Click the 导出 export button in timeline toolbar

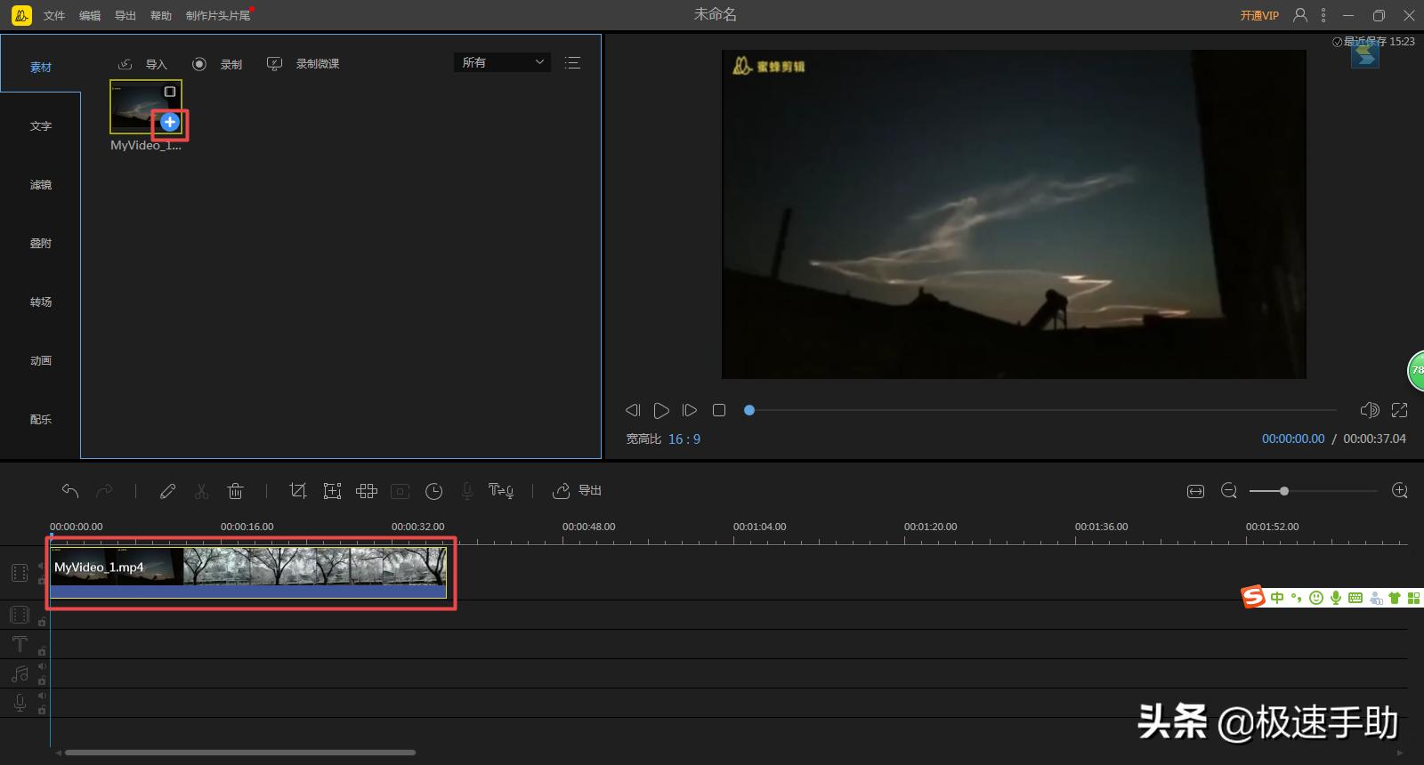578,491
